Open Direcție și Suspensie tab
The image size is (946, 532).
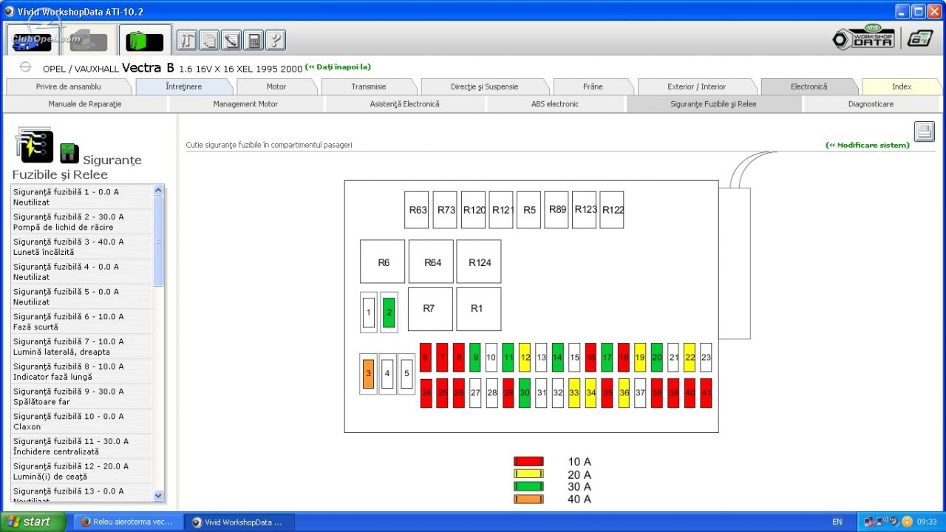[x=485, y=86]
